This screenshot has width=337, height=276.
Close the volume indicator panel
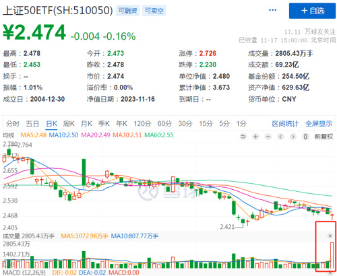click(330, 236)
